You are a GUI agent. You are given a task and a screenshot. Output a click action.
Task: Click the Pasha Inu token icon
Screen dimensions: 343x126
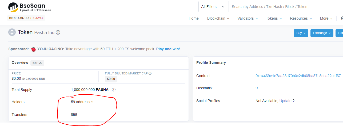[12, 32]
